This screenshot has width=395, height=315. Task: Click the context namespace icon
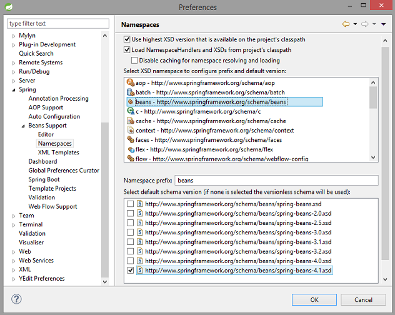click(131, 130)
